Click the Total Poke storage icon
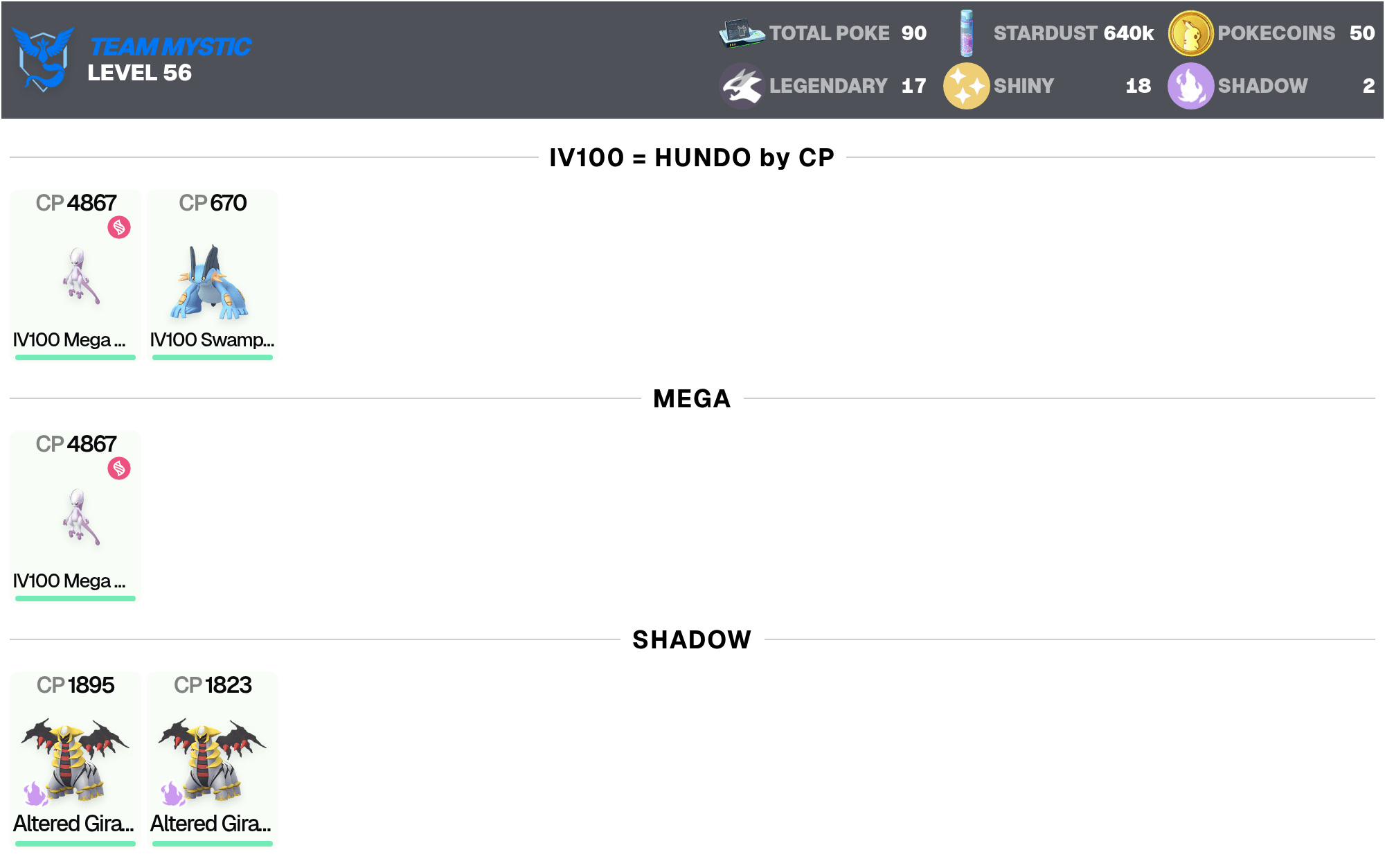 click(x=741, y=33)
